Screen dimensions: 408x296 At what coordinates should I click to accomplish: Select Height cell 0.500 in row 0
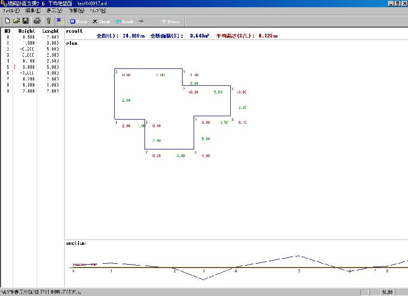(28, 37)
